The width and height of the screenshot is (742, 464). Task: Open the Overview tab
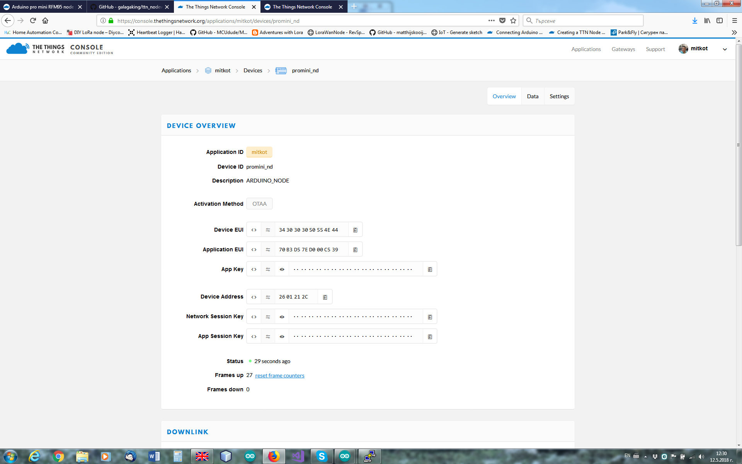point(504,96)
